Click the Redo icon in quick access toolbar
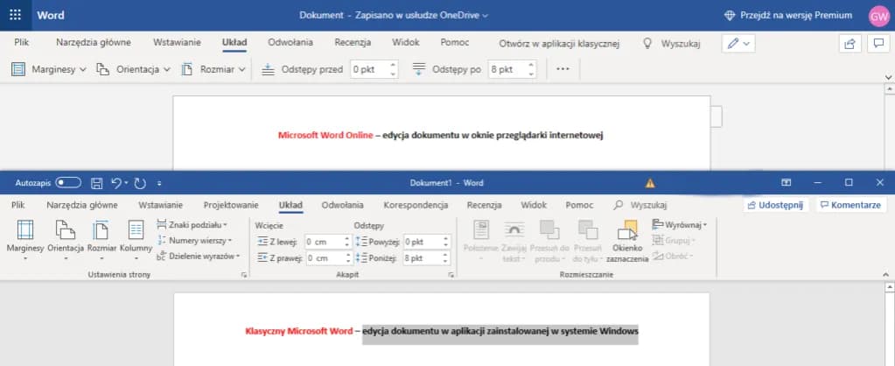The height and width of the screenshot is (366, 895). click(x=140, y=183)
